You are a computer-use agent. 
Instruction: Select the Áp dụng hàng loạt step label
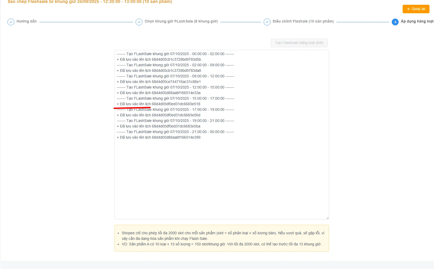[417, 21]
